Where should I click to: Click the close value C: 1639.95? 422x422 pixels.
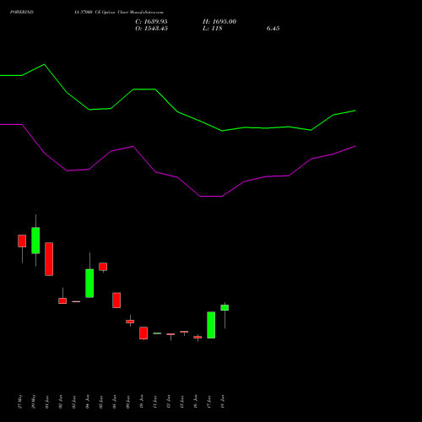click(x=151, y=22)
